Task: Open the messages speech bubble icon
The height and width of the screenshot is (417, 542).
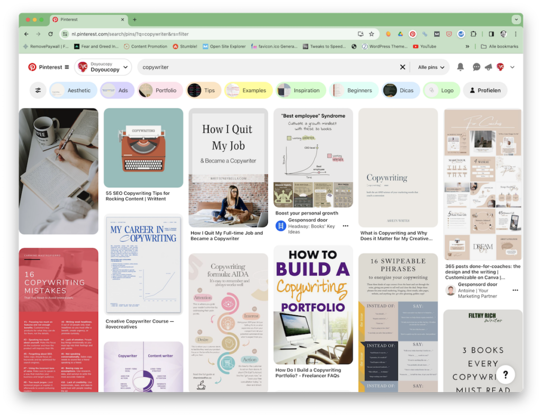Action: (x=476, y=67)
